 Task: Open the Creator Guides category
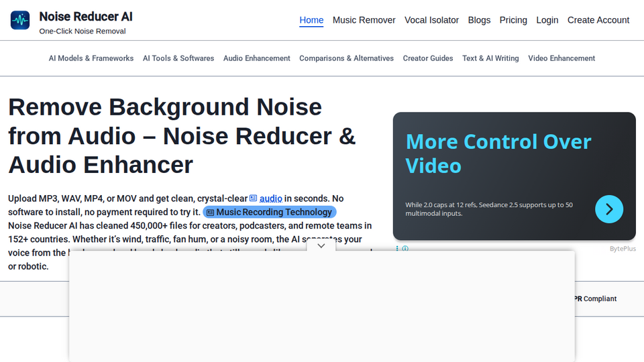tap(428, 58)
